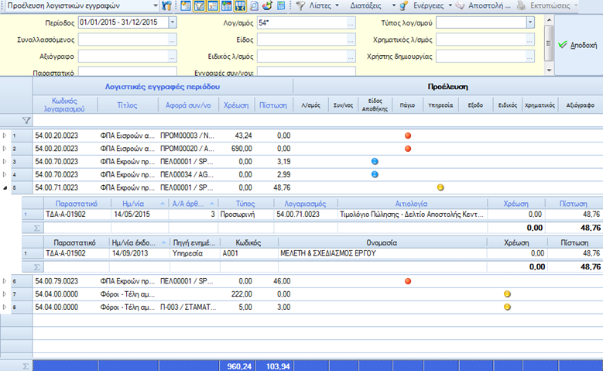This screenshot has width=603, height=371.
Task: Click the funnel filter icon in the grid filter row
Action: (26, 121)
